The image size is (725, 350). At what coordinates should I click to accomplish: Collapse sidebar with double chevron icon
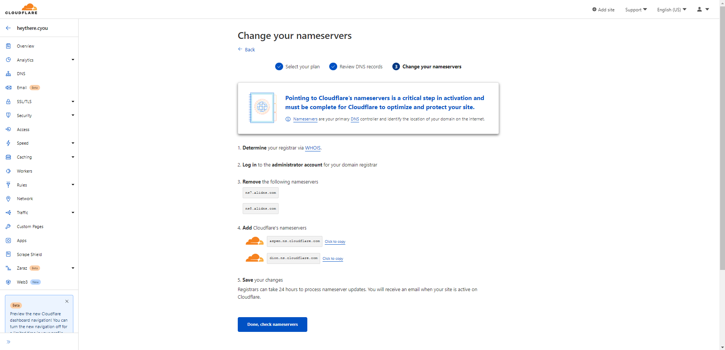tap(8, 342)
